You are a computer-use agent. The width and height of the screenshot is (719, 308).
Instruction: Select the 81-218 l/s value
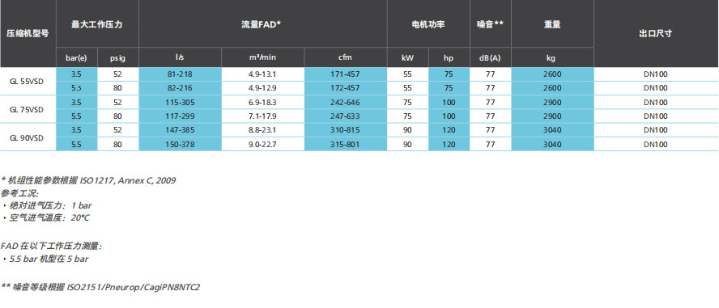[x=181, y=74]
